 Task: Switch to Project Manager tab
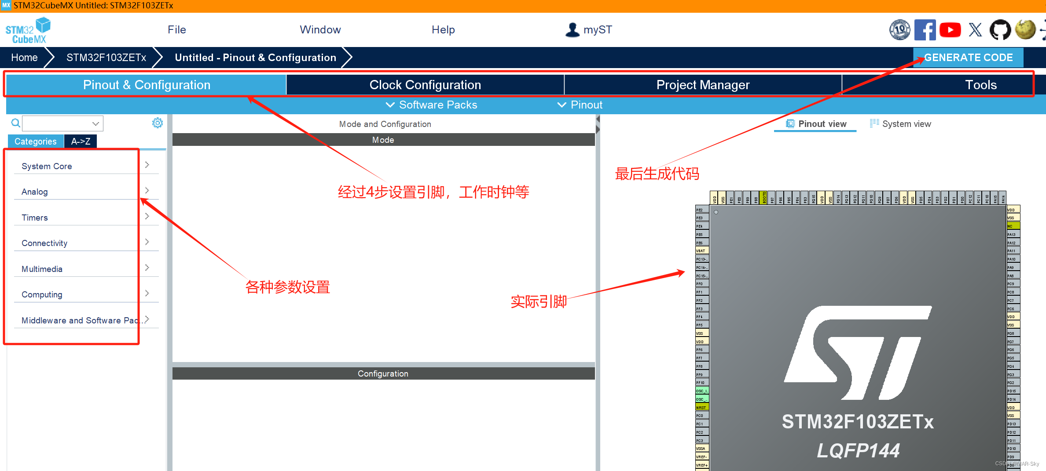703,84
